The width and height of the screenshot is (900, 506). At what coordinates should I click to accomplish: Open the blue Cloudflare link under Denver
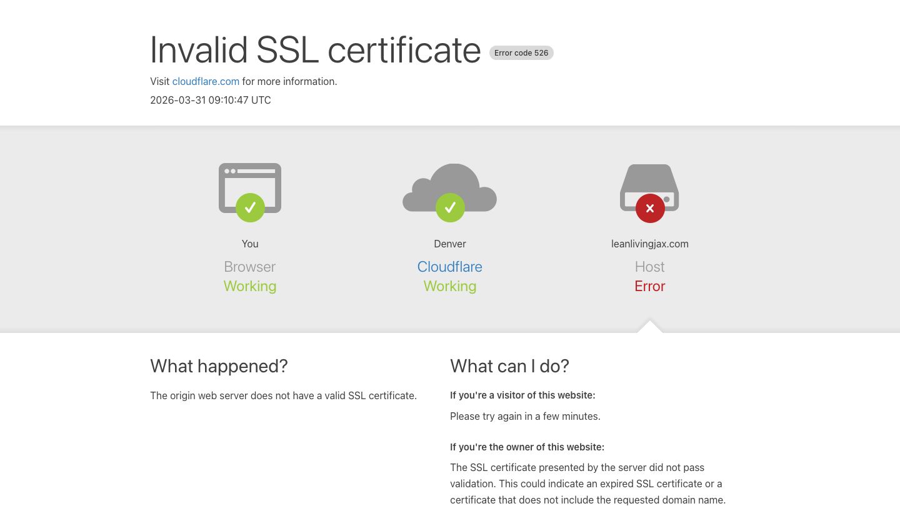pyautogui.click(x=450, y=267)
